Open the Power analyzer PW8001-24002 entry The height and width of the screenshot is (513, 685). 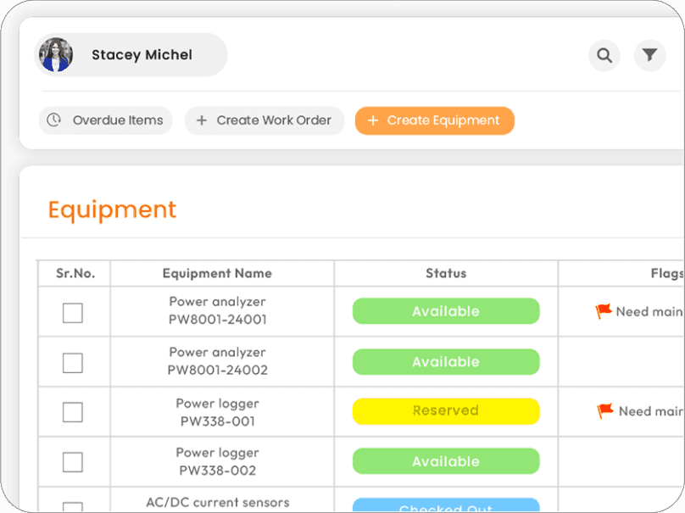coord(218,361)
